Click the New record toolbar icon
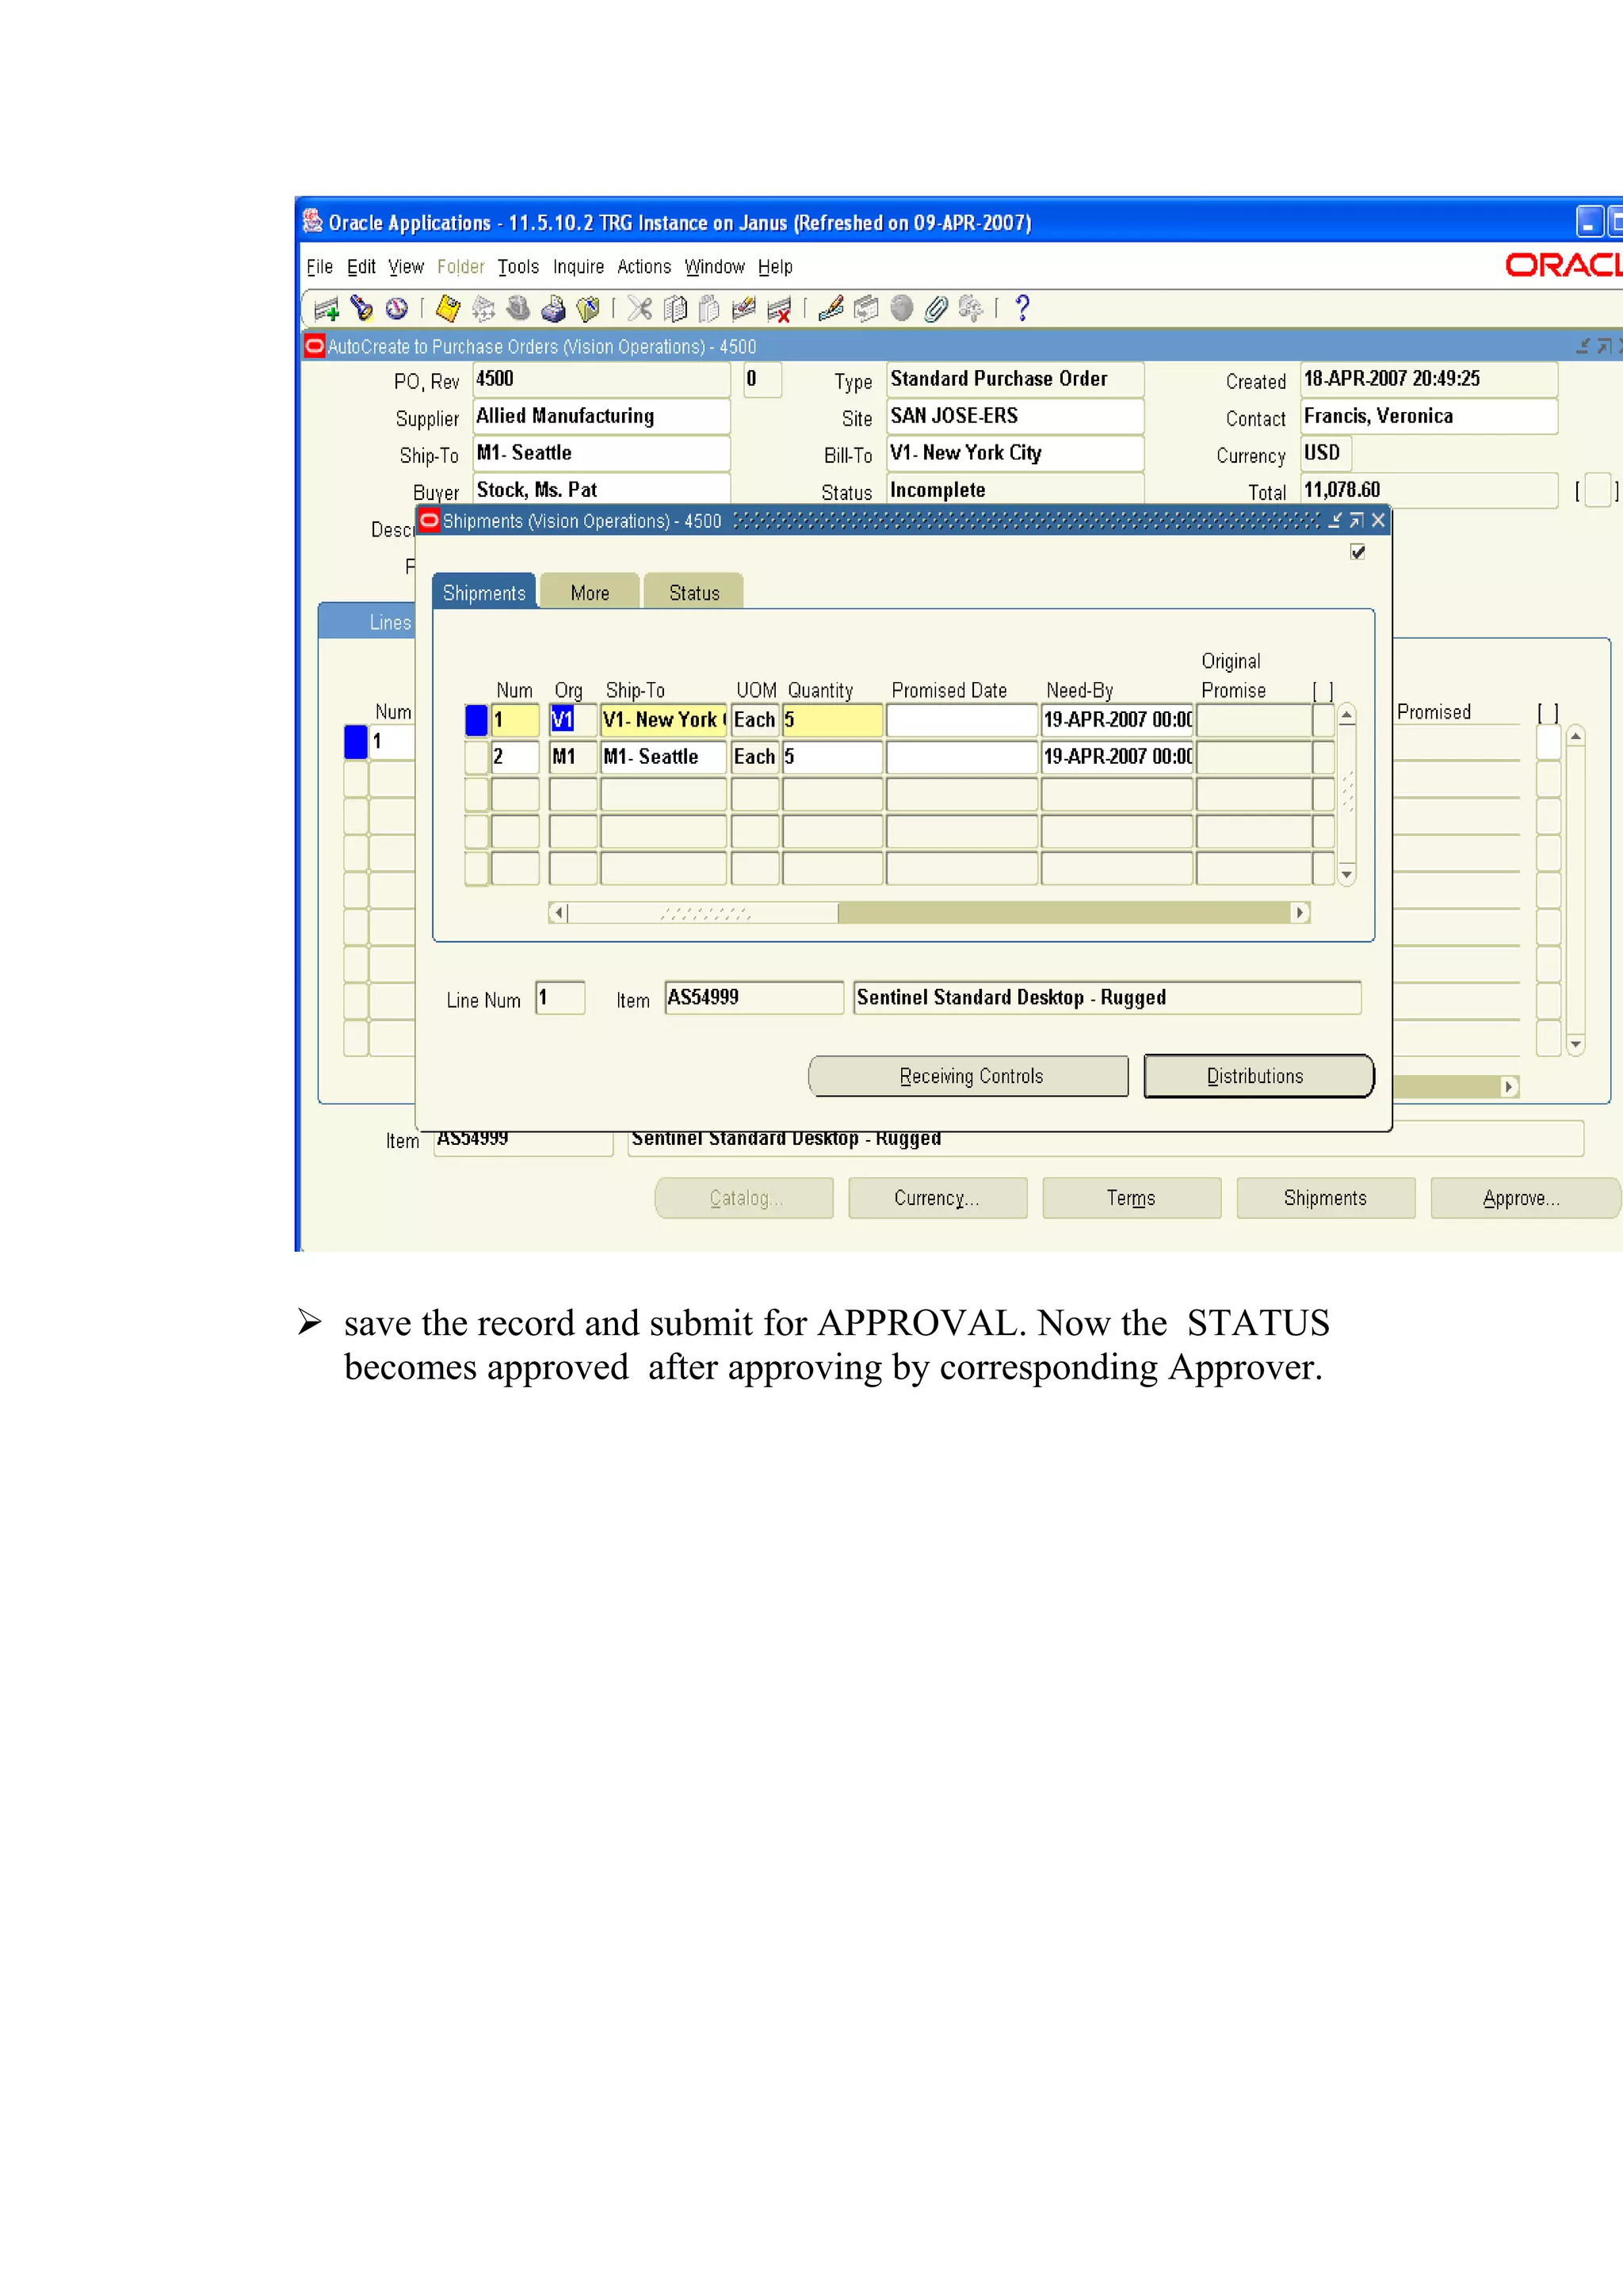The width and height of the screenshot is (1623, 2296). point(326,309)
